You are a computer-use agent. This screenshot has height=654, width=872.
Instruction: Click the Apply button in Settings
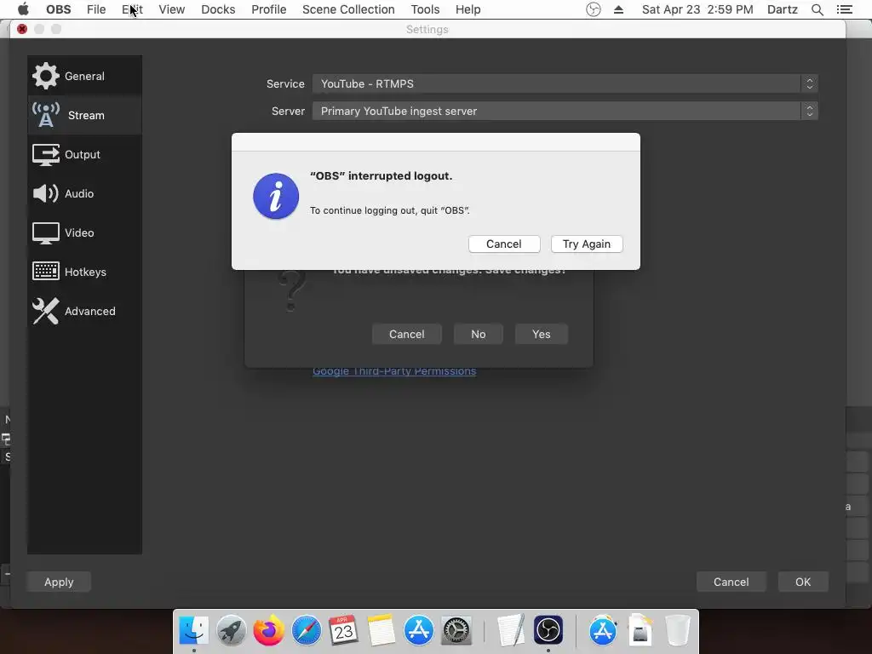point(59,582)
